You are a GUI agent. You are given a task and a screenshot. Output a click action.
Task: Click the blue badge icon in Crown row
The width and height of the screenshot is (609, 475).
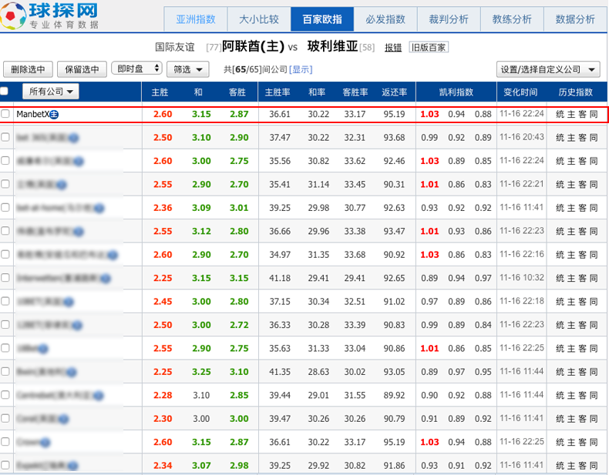coord(45,443)
